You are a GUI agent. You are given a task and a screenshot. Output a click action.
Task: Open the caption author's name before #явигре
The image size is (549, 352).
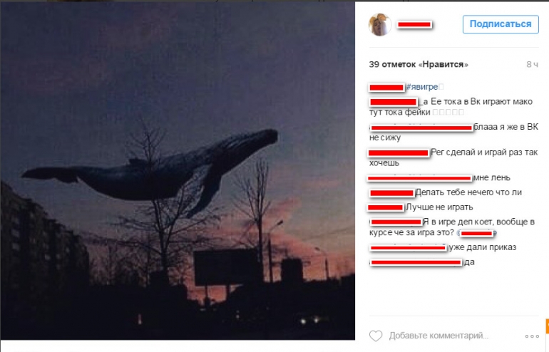(386, 87)
